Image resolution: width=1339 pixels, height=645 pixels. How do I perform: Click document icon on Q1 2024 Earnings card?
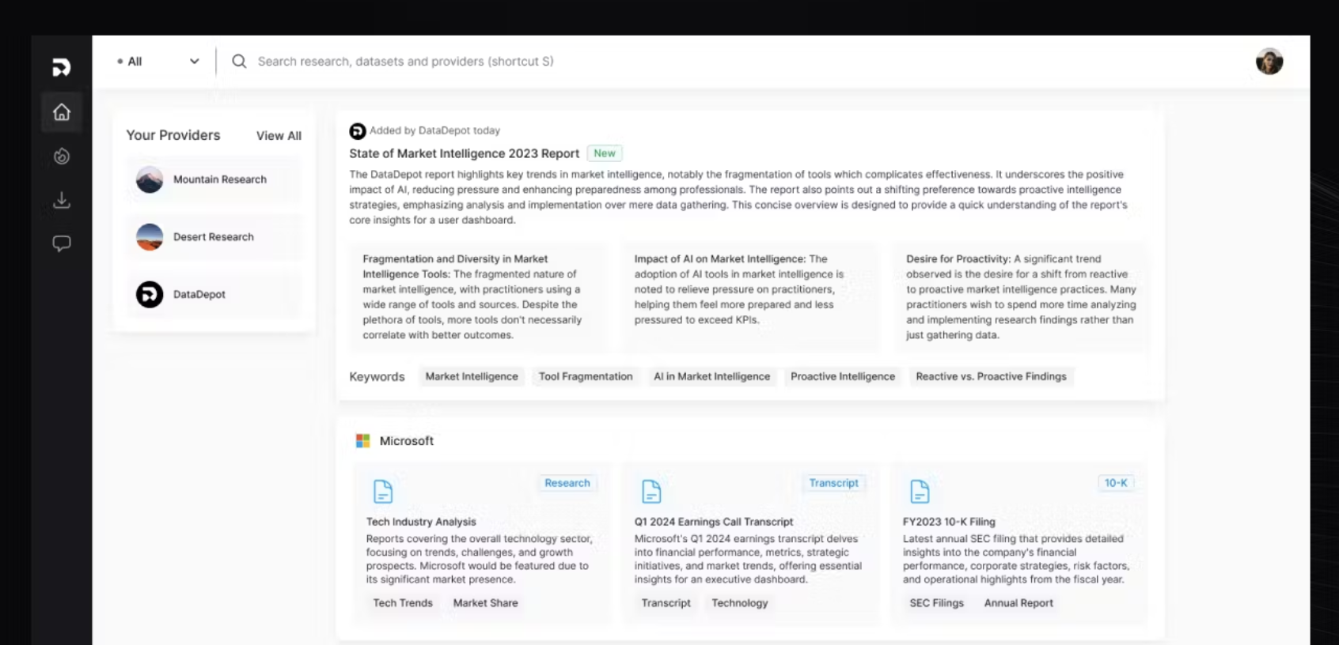coord(651,491)
